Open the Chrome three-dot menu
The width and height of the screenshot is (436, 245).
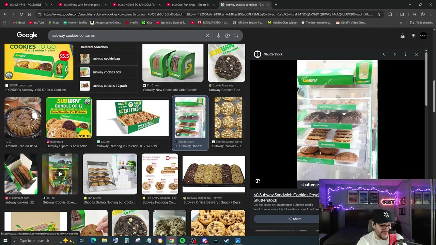pyautogui.click(x=431, y=14)
